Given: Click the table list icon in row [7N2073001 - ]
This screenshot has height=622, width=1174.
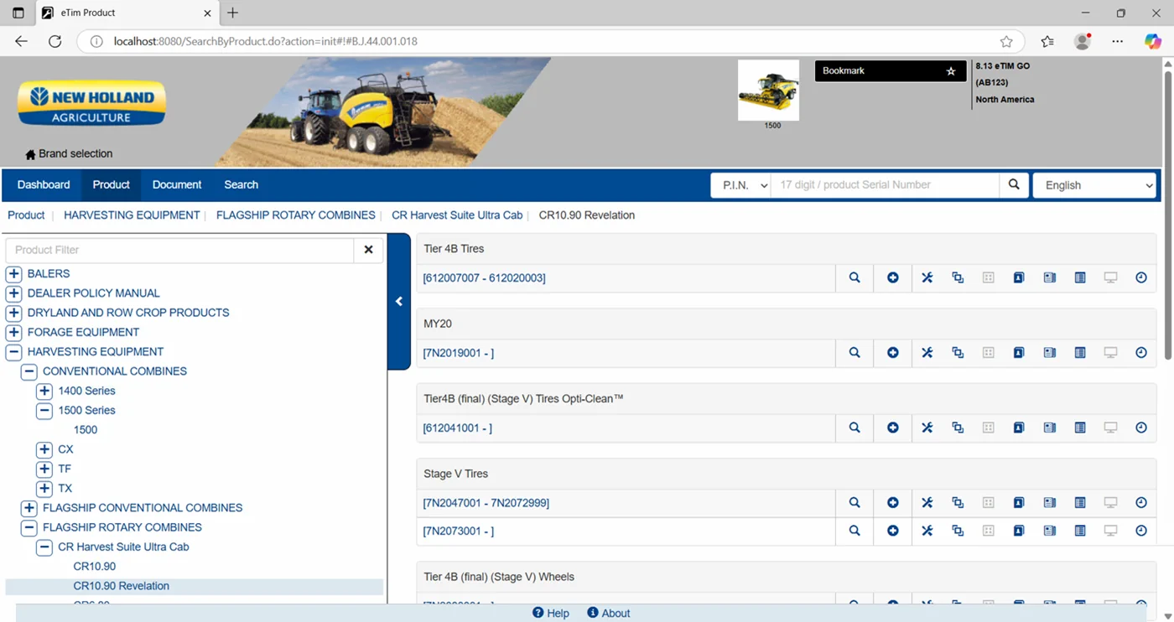Looking at the screenshot, I should point(1080,531).
